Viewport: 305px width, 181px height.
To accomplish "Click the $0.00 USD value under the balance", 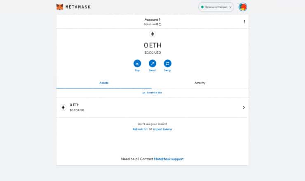I will coord(152,52).
